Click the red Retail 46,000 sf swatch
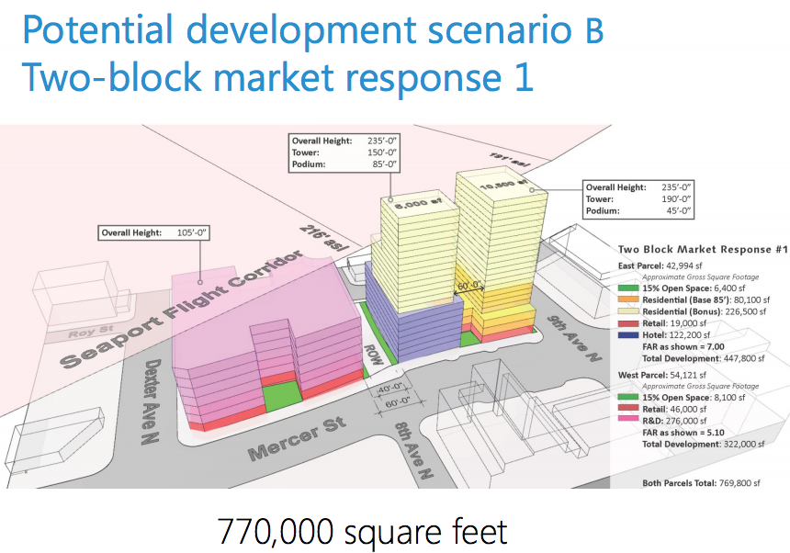Viewport: 790px width, 553px height. tap(628, 409)
